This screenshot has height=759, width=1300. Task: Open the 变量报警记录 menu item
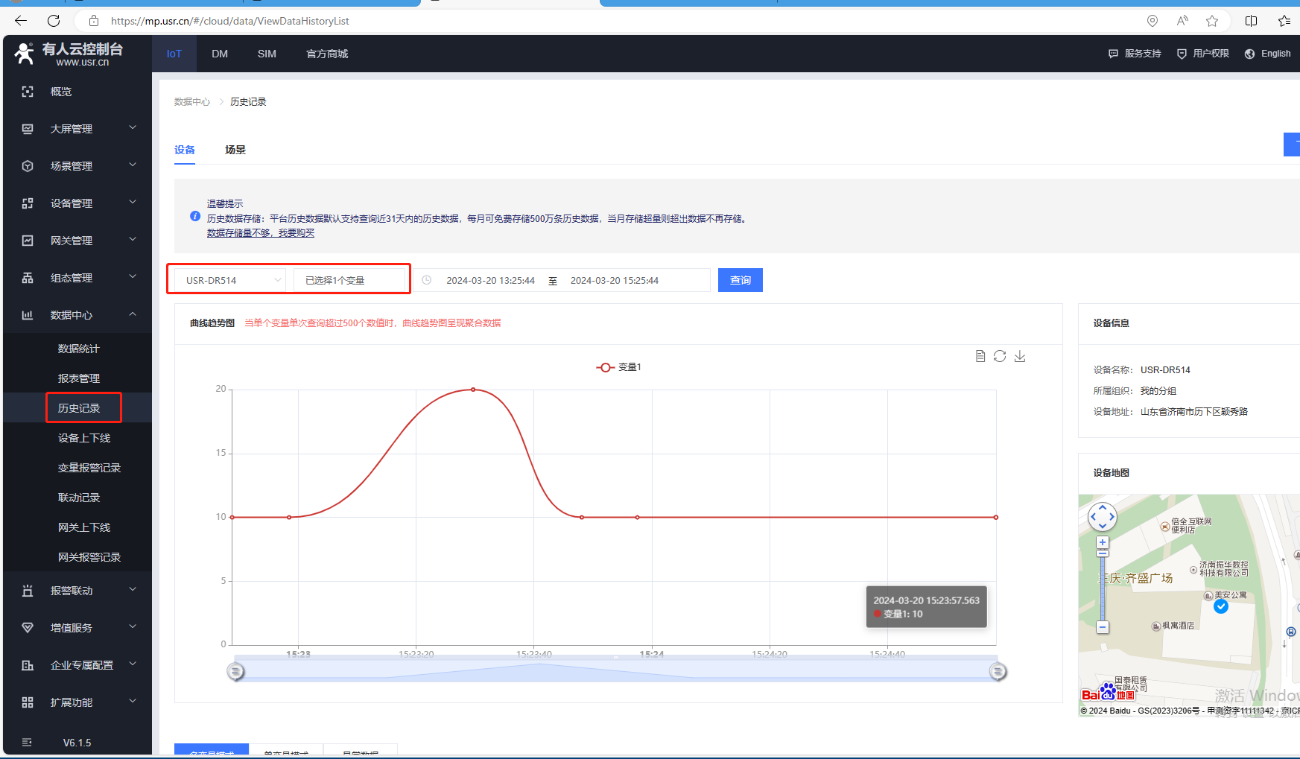(x=89, y=468)
